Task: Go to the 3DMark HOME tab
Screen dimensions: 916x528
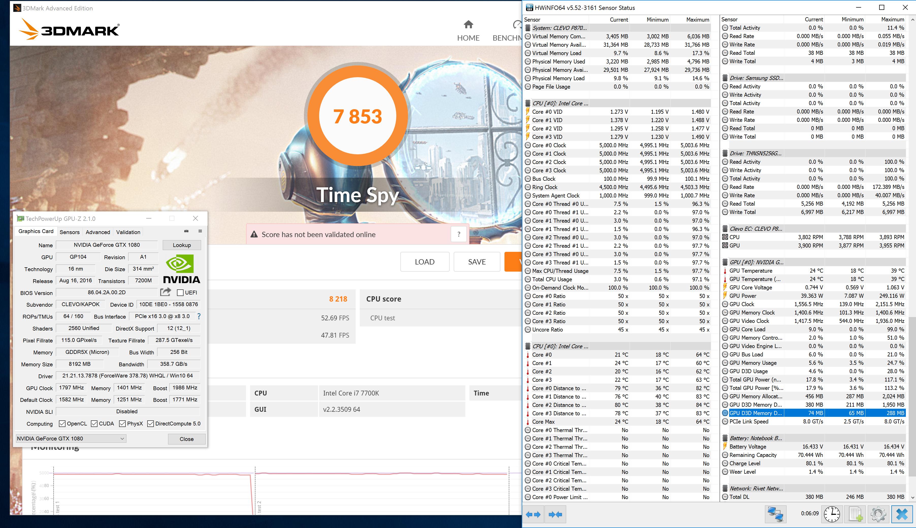Action: point(468,31)
